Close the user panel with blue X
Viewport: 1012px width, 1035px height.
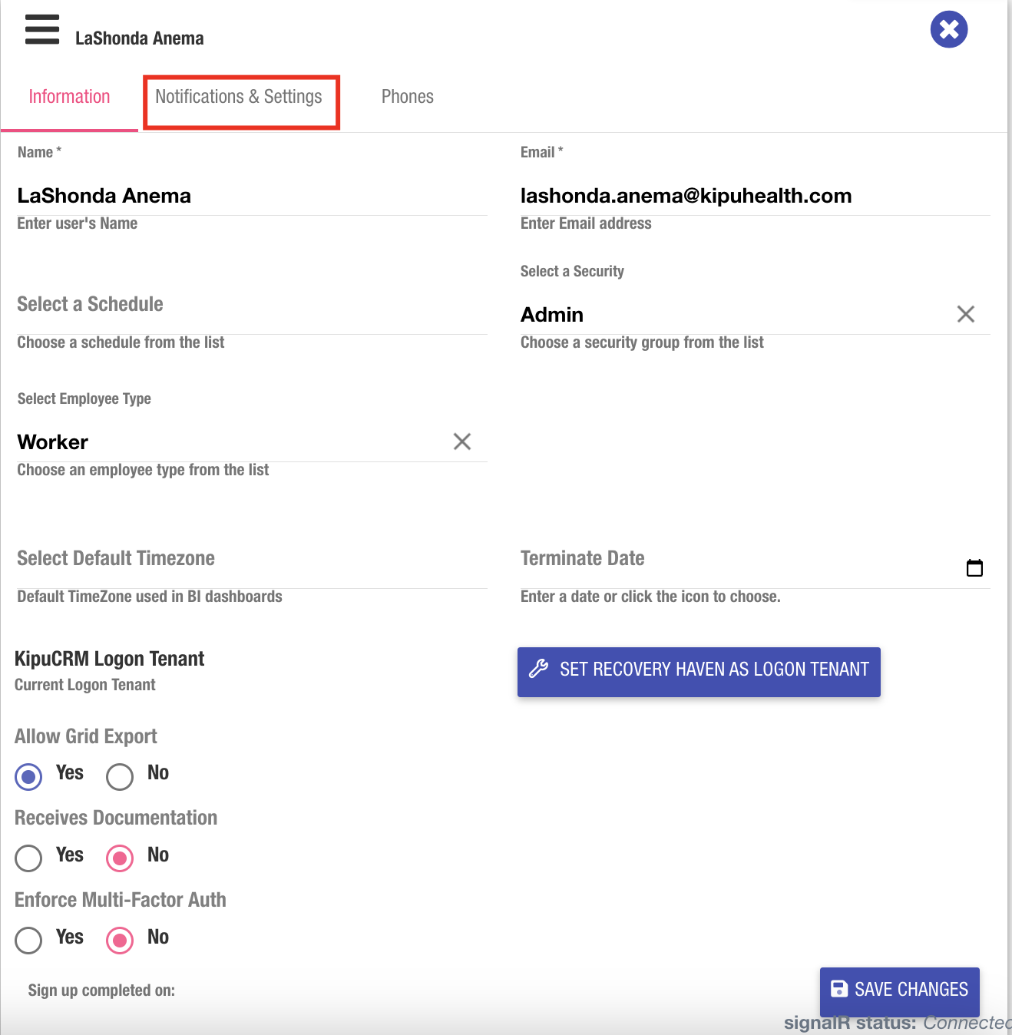click(x=948, y=30)
